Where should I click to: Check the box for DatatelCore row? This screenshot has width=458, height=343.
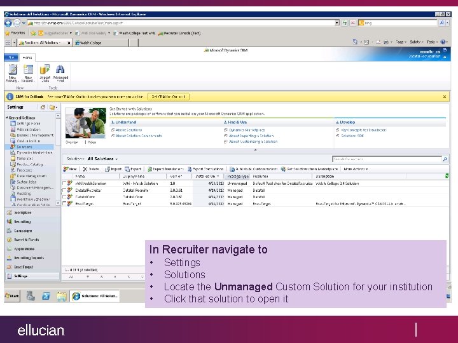(x=64, y=197)
